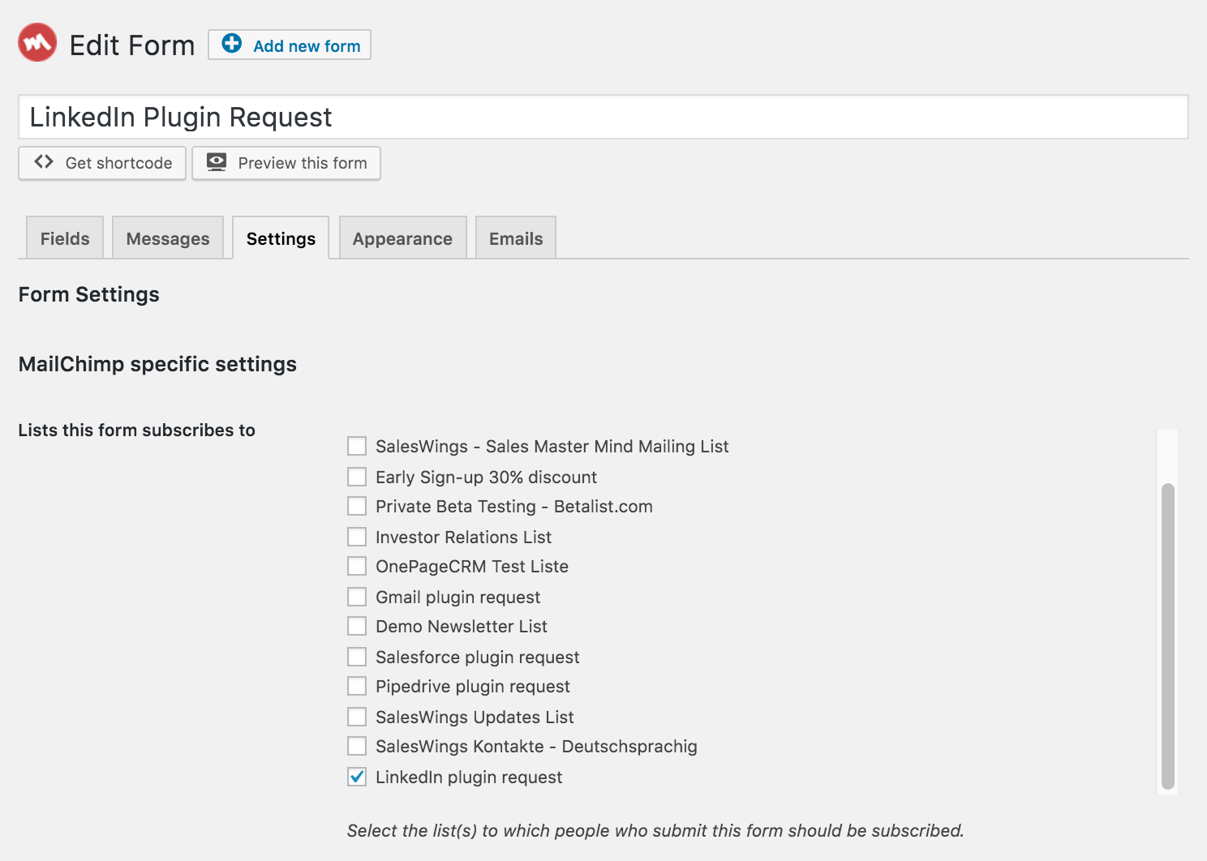The height and width of the screenshot is (861, 1207).
Task: Uncheck LinkedIn plugin request list
Action: (x=357, y=777)
